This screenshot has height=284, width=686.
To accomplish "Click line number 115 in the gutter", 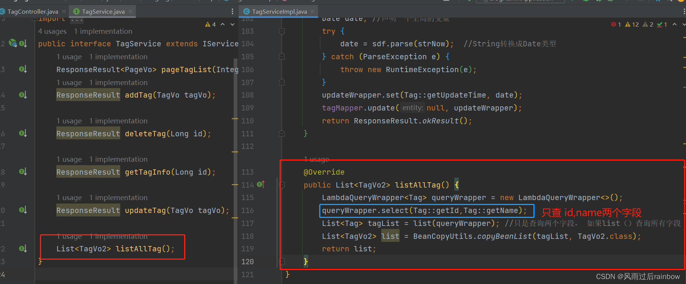I will (x=247, y=197).
